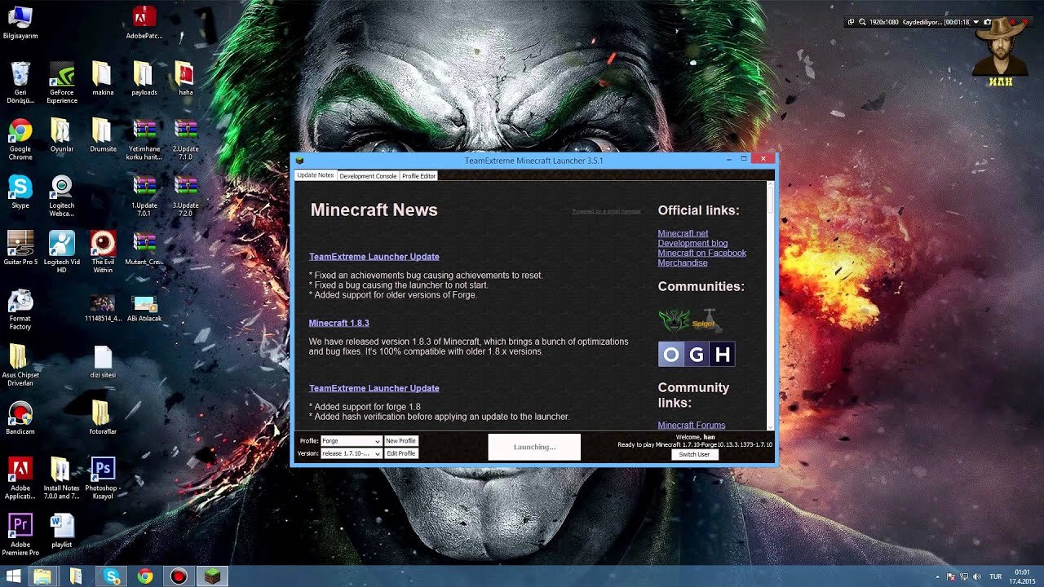Click the Bandicam recording taskbar icon
This screenshot has height=587, width=1044.
pos(179,576)
